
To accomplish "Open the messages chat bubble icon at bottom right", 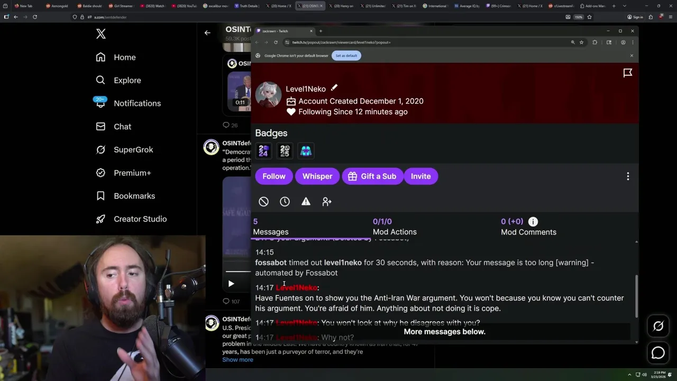I will tap(658, 352).
